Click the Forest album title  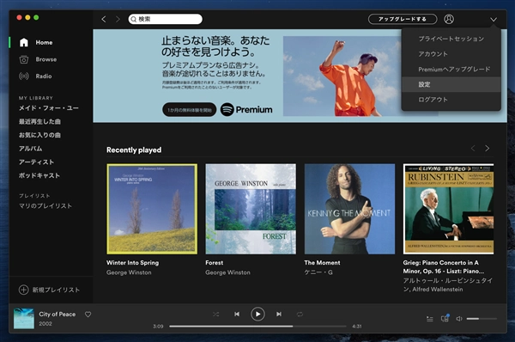click(x=214, y=263)
